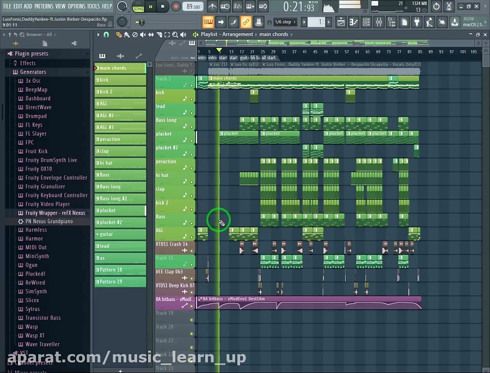Open the Playlist - Arrangement dropdown
The height and width of the screenshot is (373, 490).
pyautogui.click(x=227, y=34)
